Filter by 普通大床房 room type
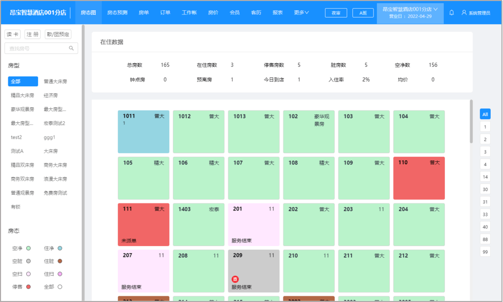The height and width of the screenshot is (302, 503). tap(56, 81)
